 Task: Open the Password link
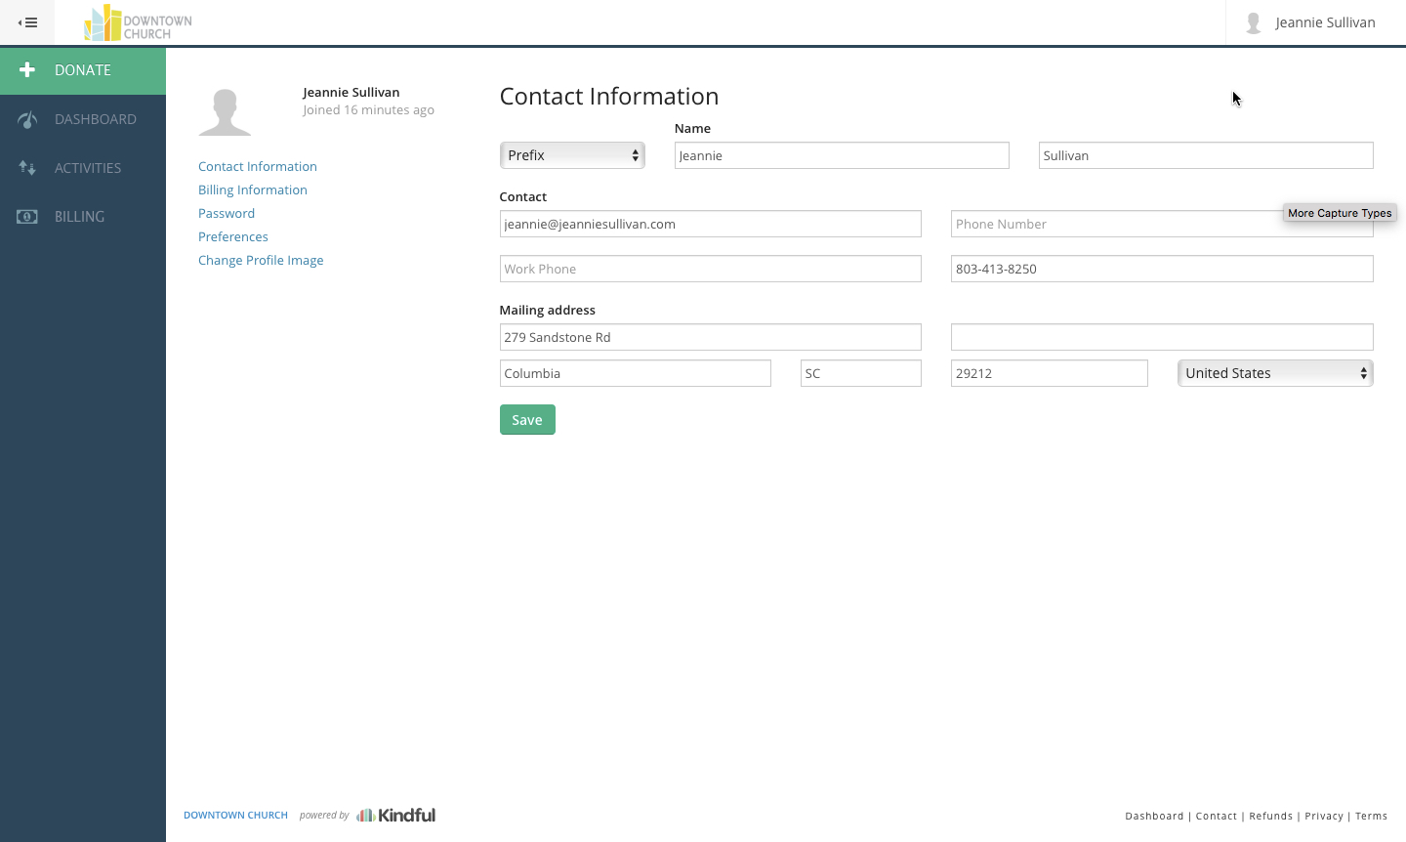pos(227,213)
